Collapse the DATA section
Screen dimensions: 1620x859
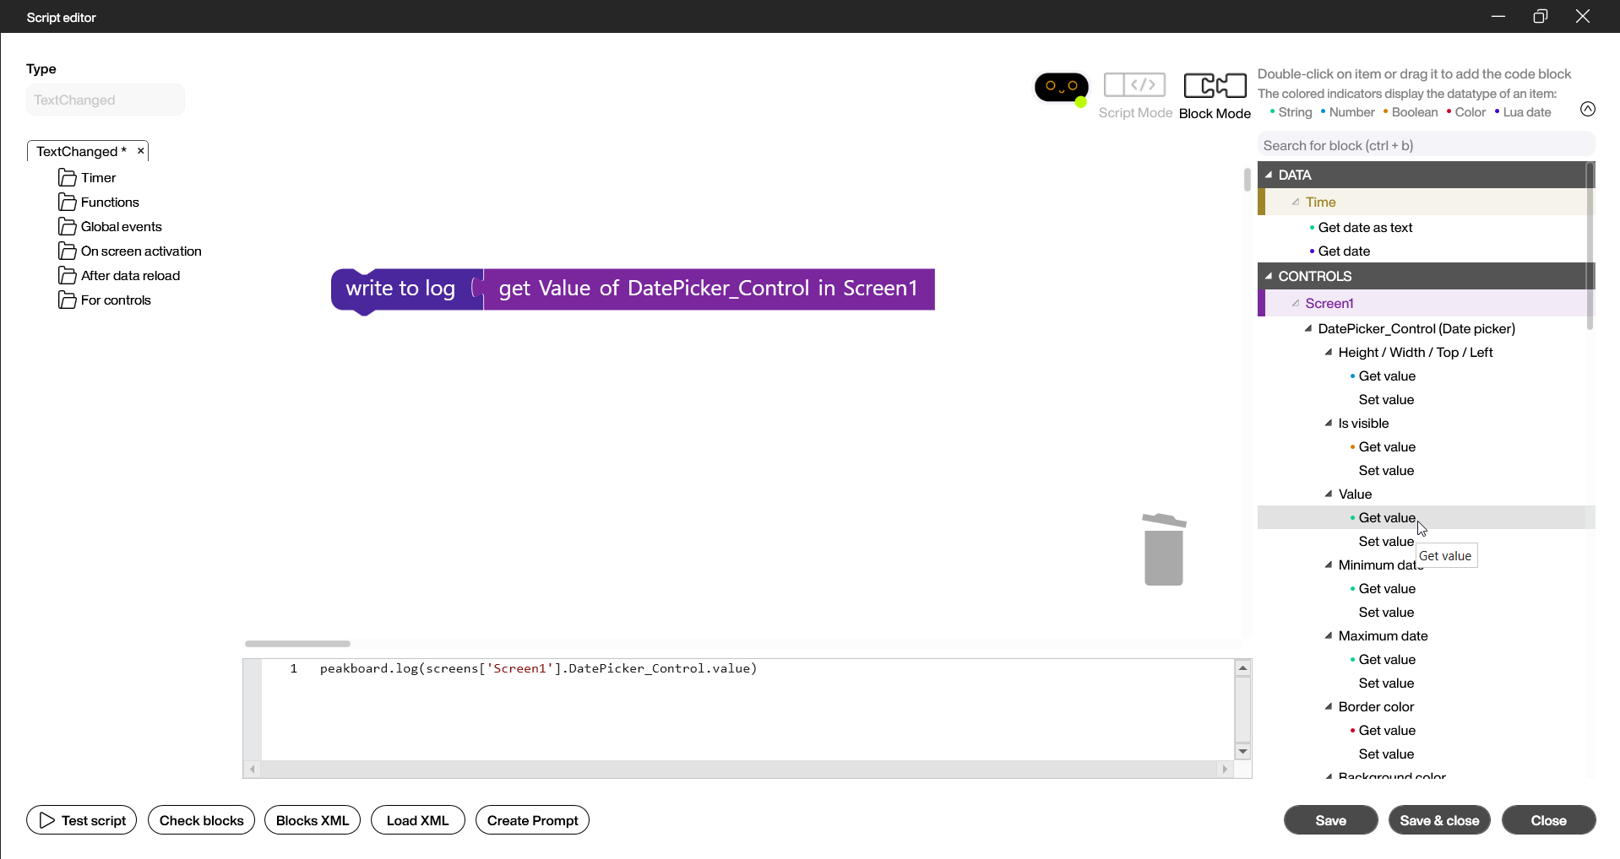coord(1269,175)
